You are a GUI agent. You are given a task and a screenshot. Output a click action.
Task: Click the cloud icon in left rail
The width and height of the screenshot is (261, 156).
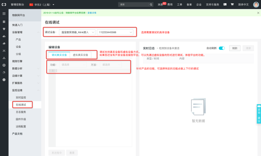4,36
